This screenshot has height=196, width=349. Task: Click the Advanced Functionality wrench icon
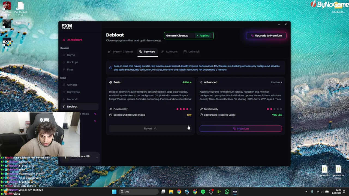(201, 109)
